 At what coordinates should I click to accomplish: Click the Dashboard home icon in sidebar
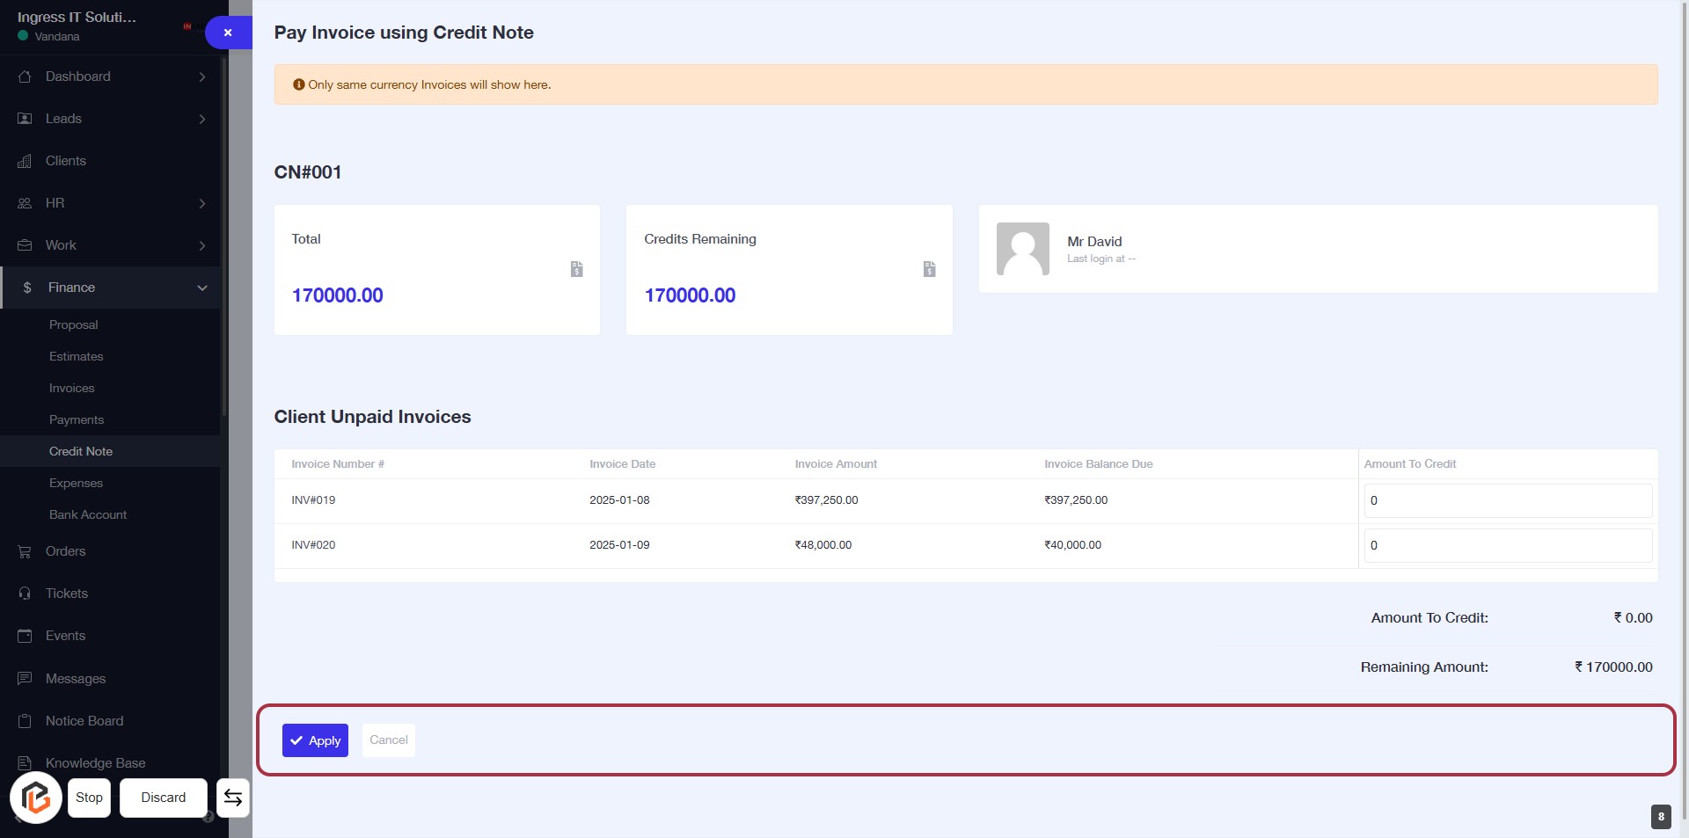pos(25,77)
